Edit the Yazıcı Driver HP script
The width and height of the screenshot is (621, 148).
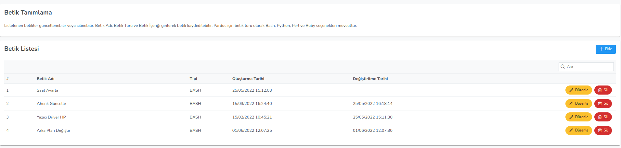tap(578, 117)
